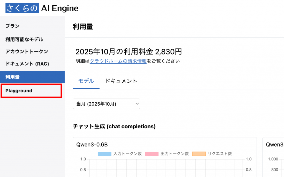Follow the クラウドホームの請求情報 link
Screen dimensions: 284x177
pyautogui.click(x=118, y=61)
